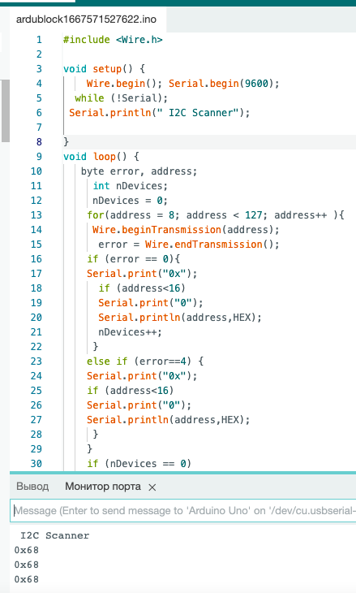Place cursor on the #include <Wire.h> line

point(113,40)
